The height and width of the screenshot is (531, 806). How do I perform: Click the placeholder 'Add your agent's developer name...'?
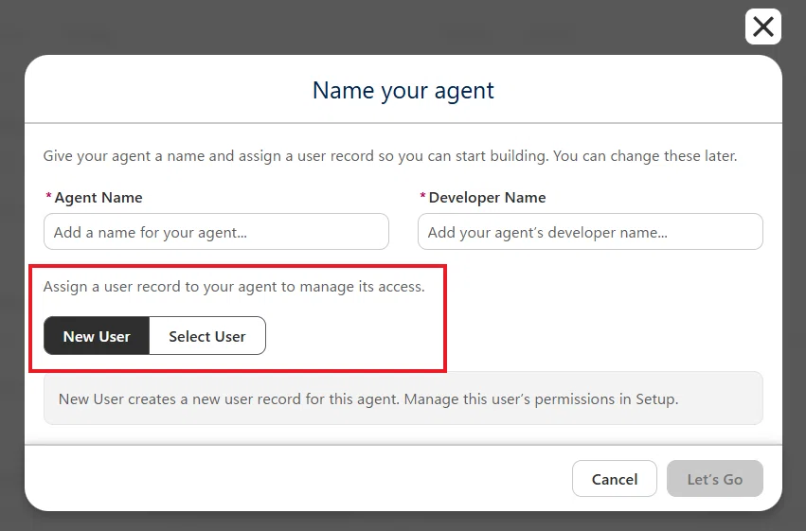click(547, 232)
